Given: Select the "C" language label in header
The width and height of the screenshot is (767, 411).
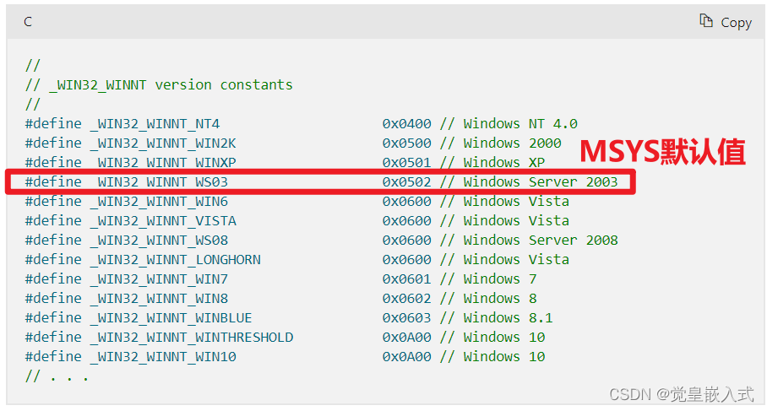Looking at the screenshot, I should pos(28,21).
